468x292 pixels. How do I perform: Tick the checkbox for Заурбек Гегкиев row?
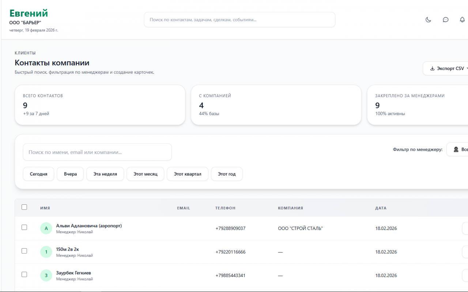click(24, 274)
